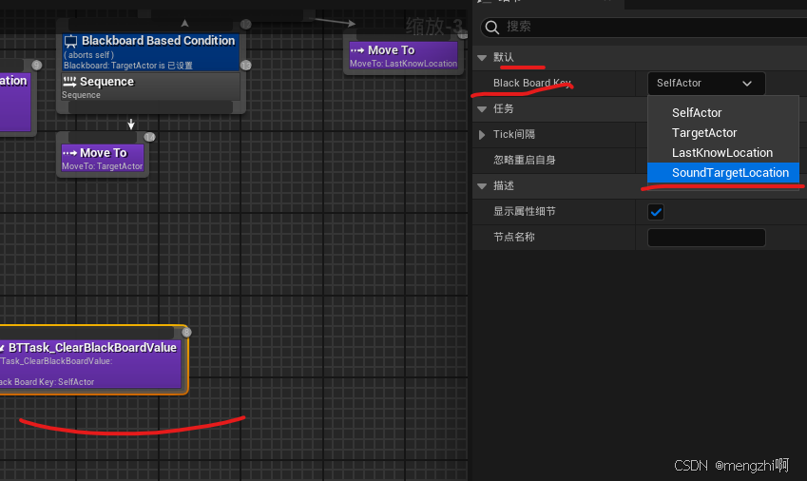The height and width of the screenshot is (481, 807).
Task: Toggle the 显示属性细节 checkbox
Action: pyautogui.click(x=656, y=212)
